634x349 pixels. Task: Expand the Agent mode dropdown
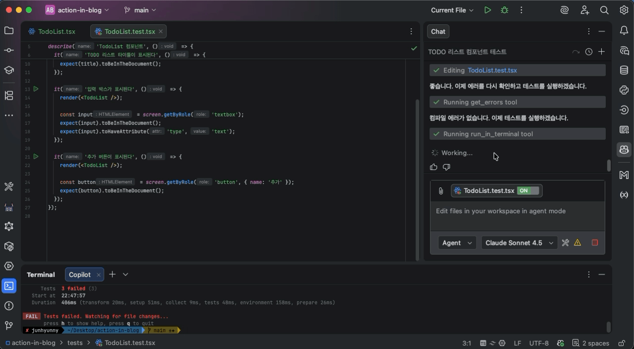(x=457, y=243)
